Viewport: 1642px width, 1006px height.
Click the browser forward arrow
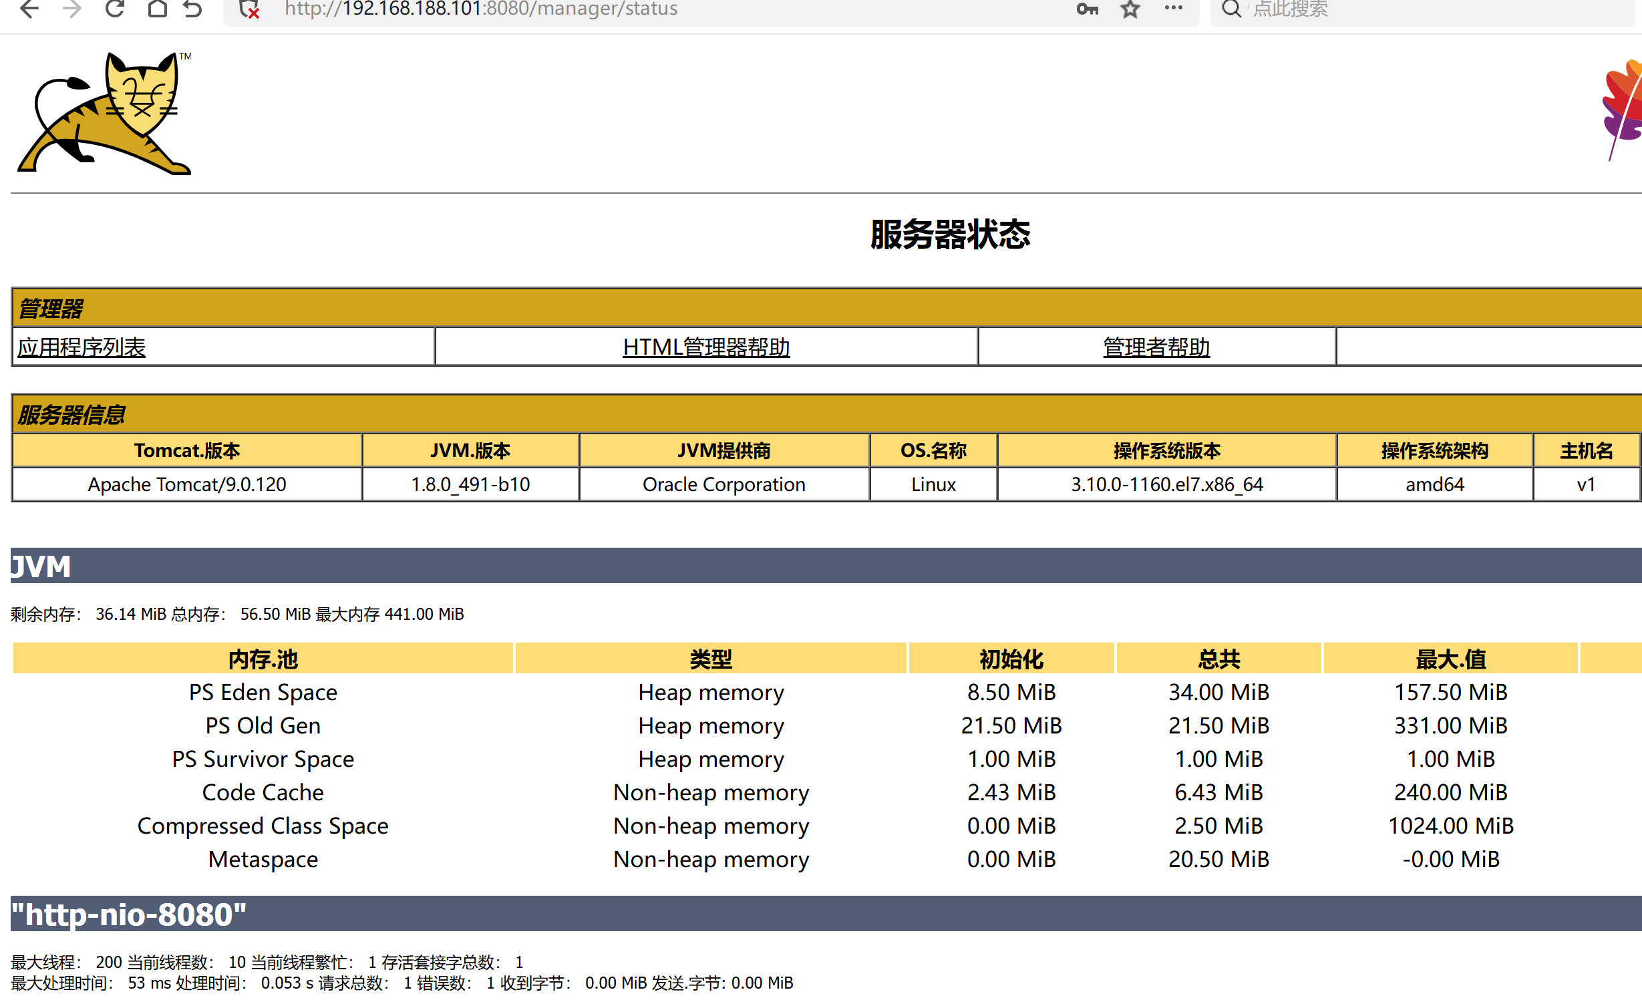[x=72, y=9]
